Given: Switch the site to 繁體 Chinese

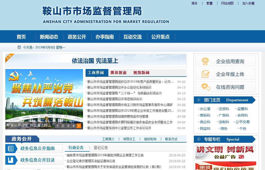Looking at the screenshot, I should tap(209, 3).
